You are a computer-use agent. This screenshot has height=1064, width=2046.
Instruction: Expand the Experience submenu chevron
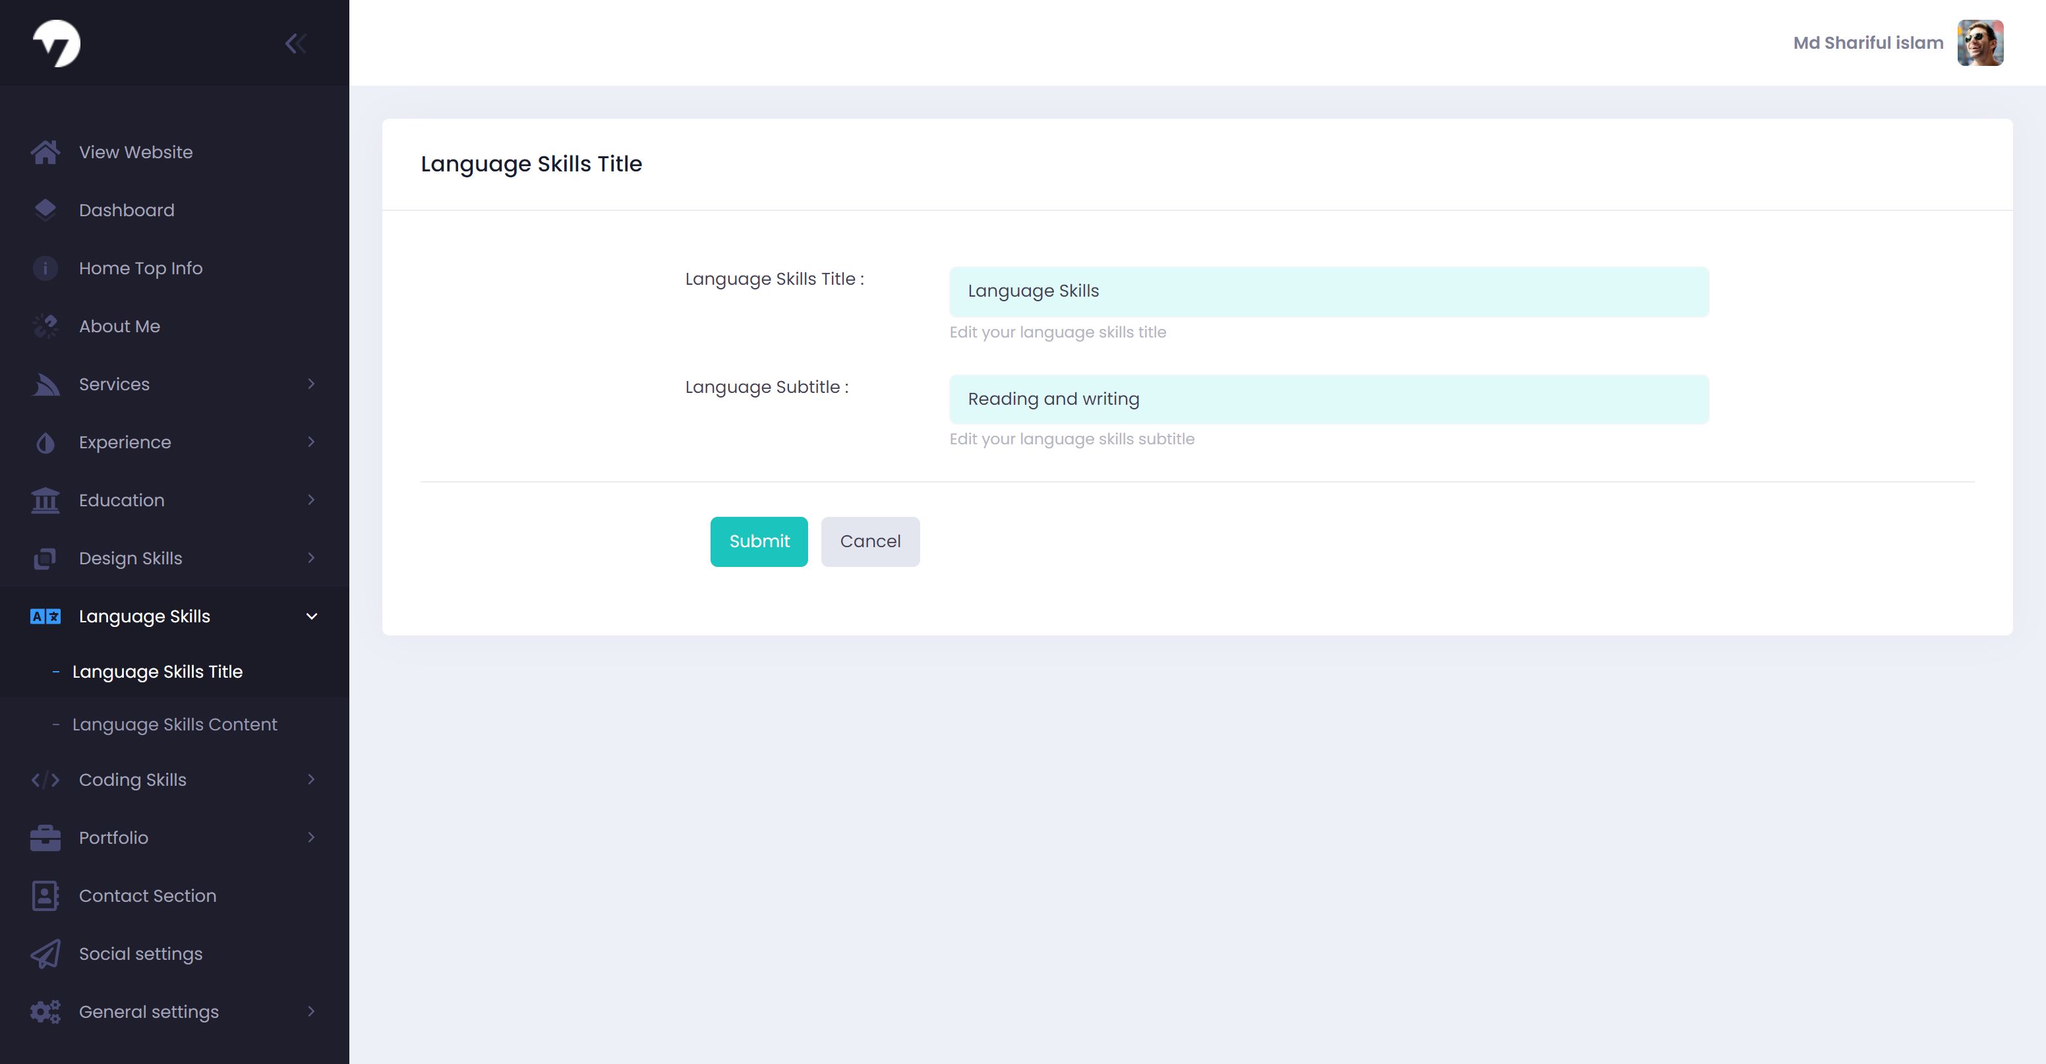[311, 442]
